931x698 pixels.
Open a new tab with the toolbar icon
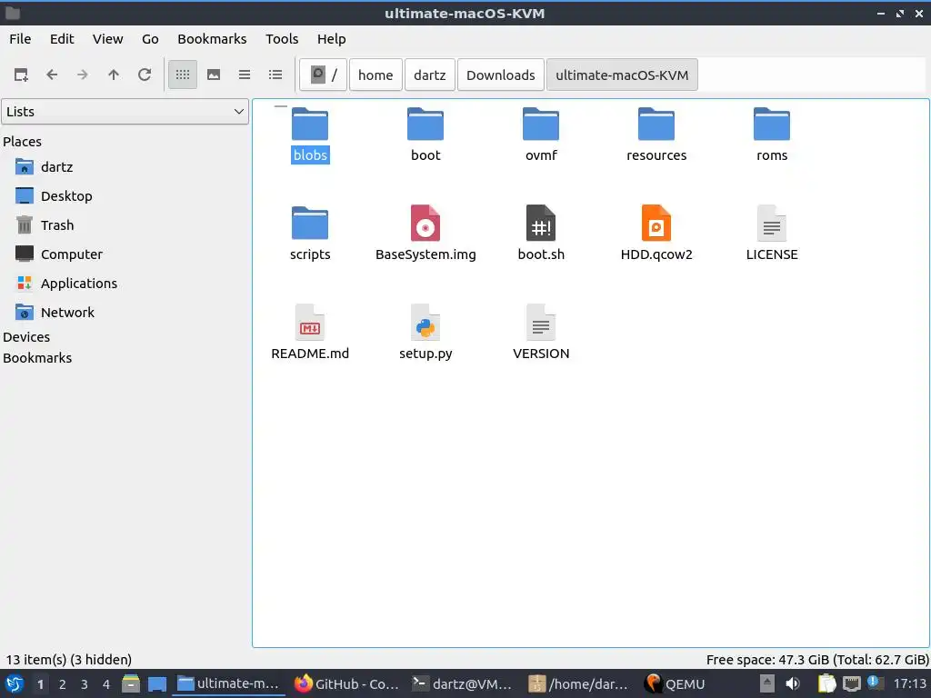[22, 75]
